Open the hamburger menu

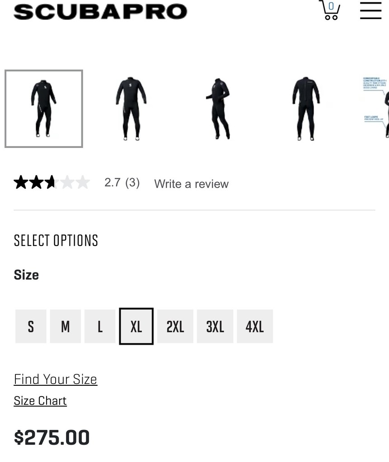370,10
